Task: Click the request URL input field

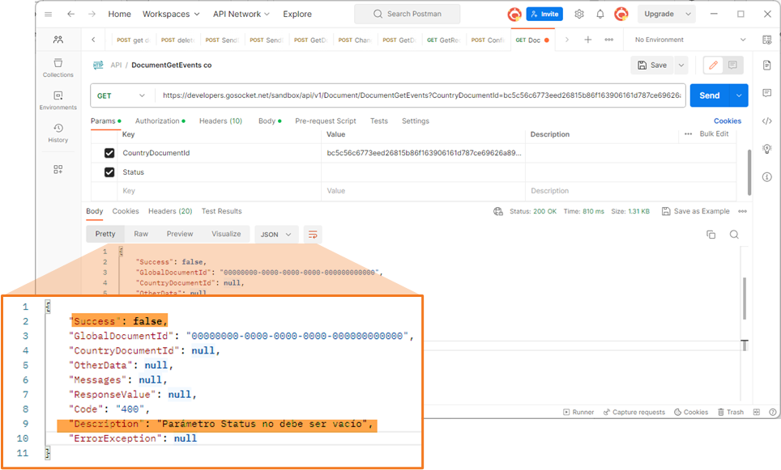Action: [x=421, y=95]
